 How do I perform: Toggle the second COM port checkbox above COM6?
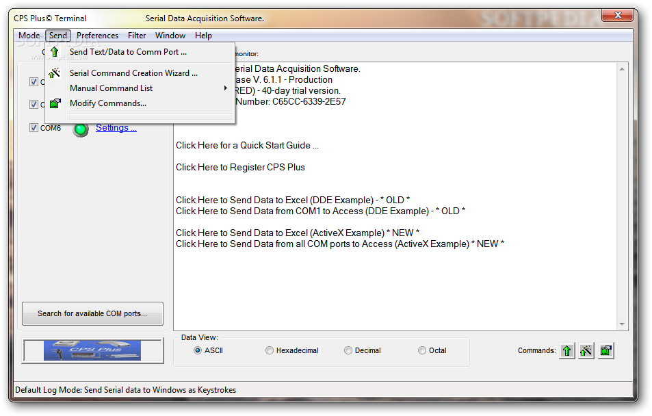(x=34, y=105)
